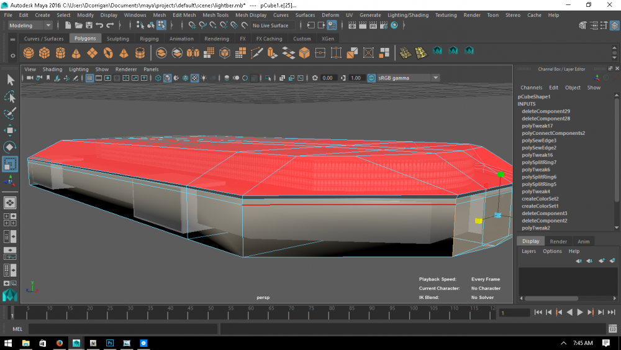Viewport: 621px width, 350px height.
Task: Open the No Live Surface field
Action: [271, 25]
